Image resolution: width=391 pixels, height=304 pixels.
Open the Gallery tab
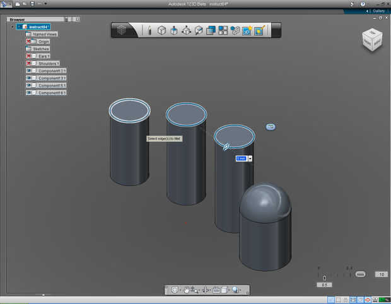click(378, 11)
